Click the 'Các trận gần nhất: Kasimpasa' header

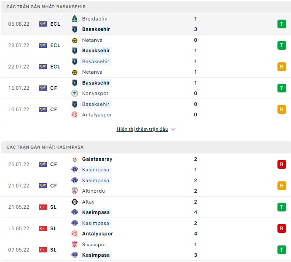(45, 147)
